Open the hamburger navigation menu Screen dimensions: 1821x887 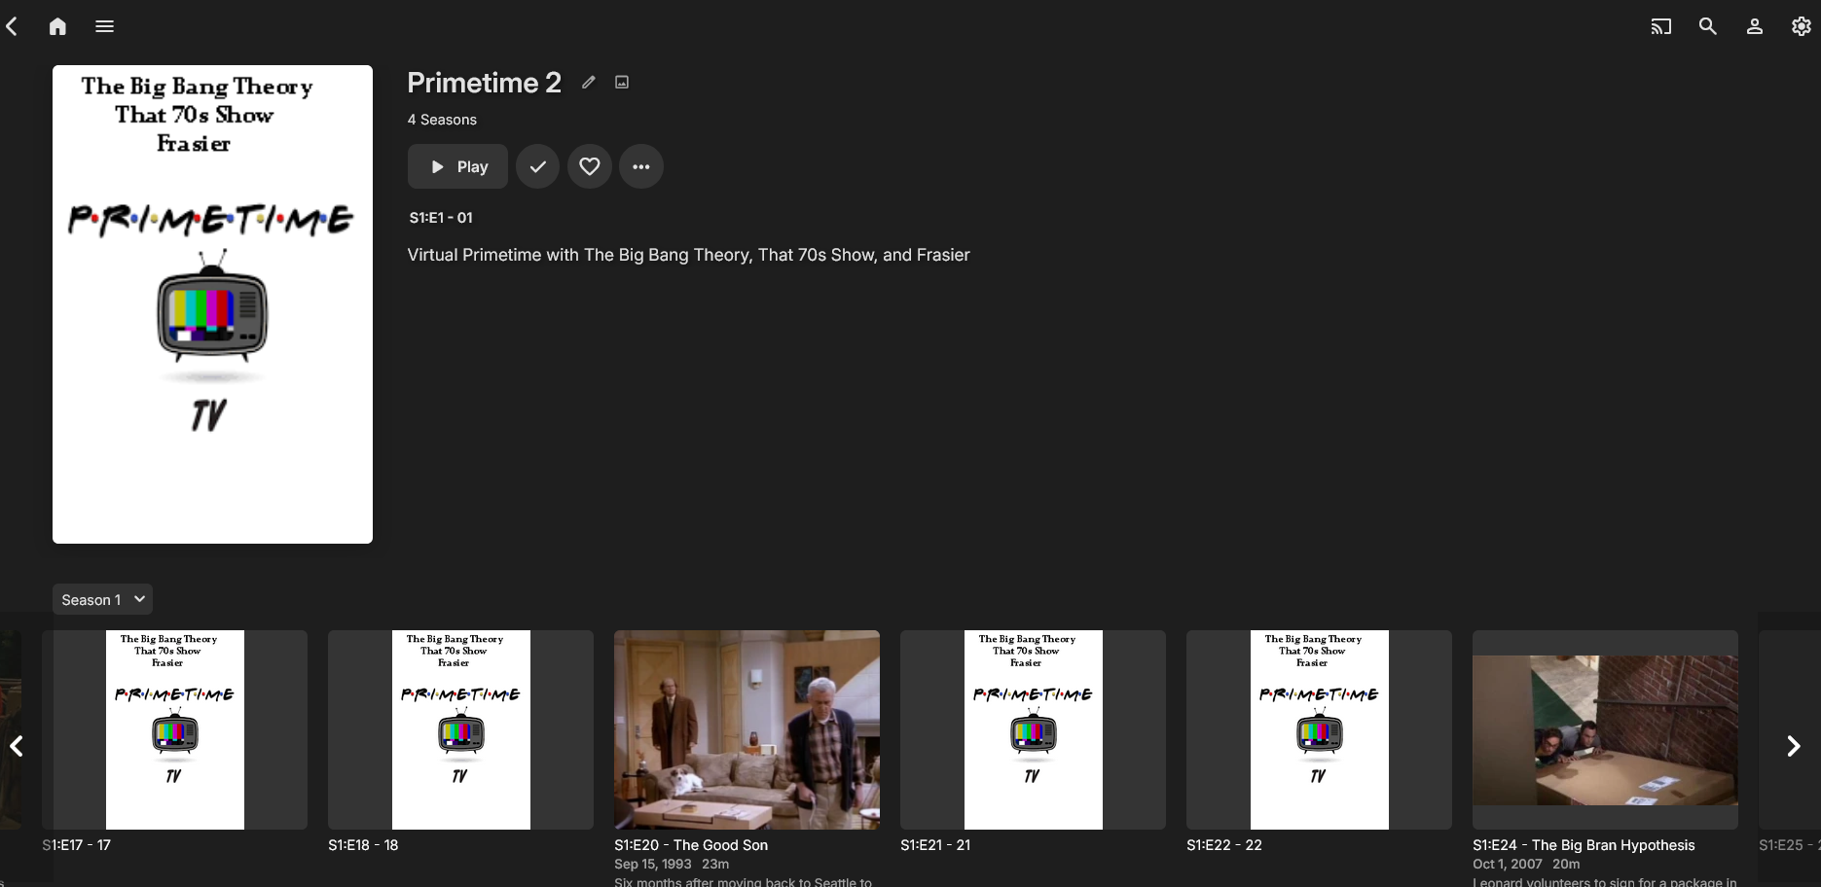coord(105,26)
